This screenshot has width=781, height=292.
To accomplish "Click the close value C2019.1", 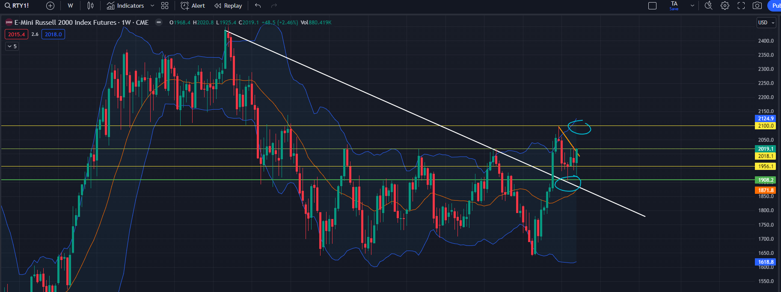I will pos(249,23).
